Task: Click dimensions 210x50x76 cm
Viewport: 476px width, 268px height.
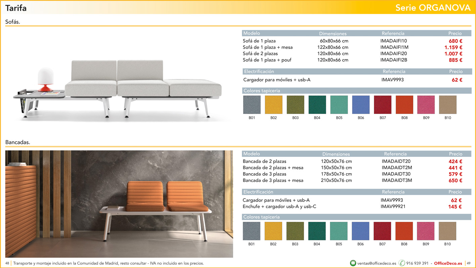Action: coord(337,181)
